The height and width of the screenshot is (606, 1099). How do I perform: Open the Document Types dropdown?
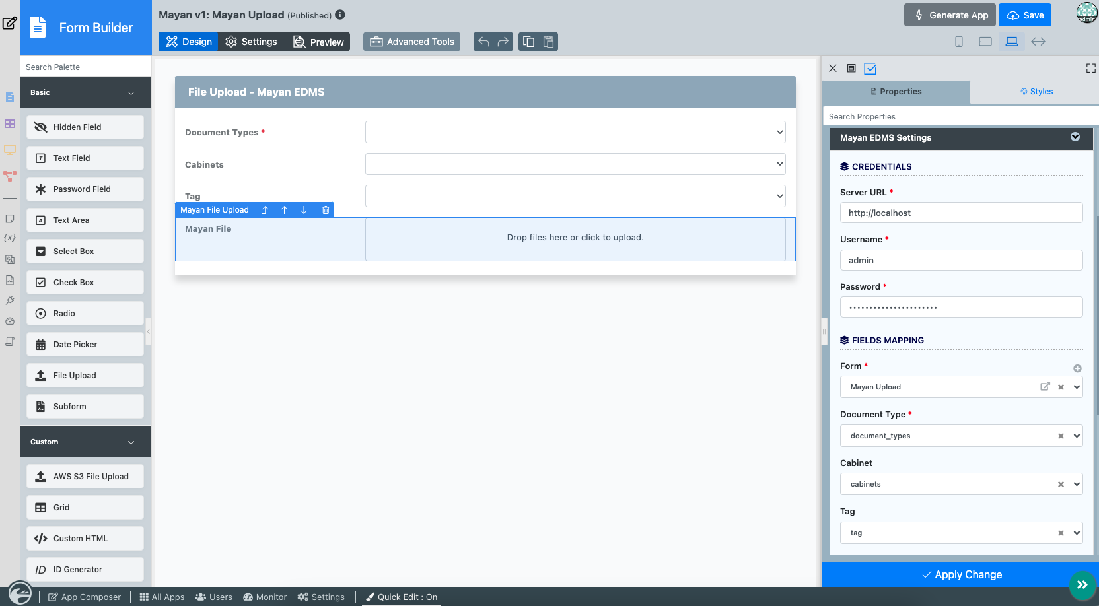(575, 132)
